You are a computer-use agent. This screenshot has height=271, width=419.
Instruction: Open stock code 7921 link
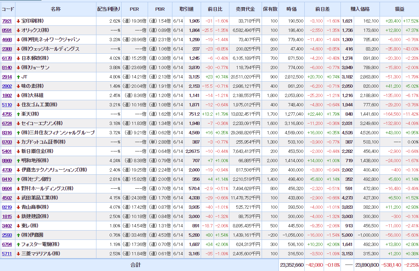7,21
